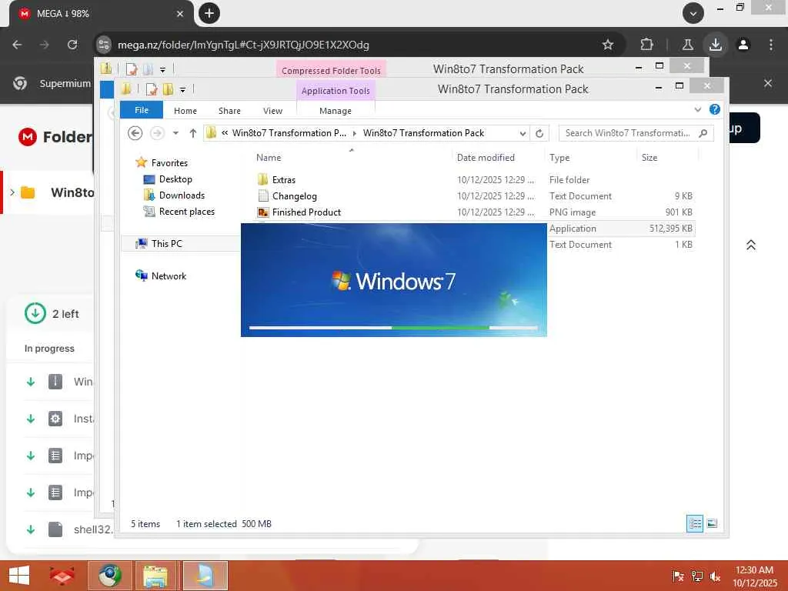This screenshot has width=788, height=591.
Task: Open the MEGA app in taskbar
Action: coord(62,576)
